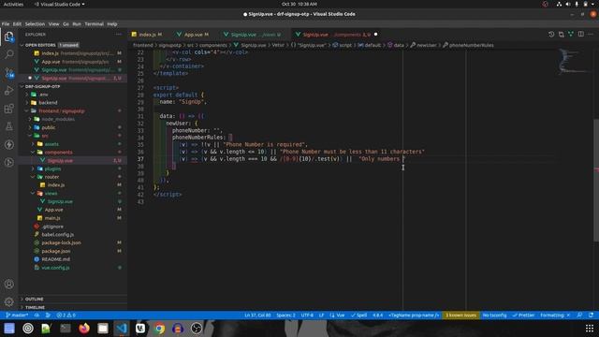The width and height of the screenshot is (599, 337).
Task: Click the Spell checker status item
Action: coord(358,315)
